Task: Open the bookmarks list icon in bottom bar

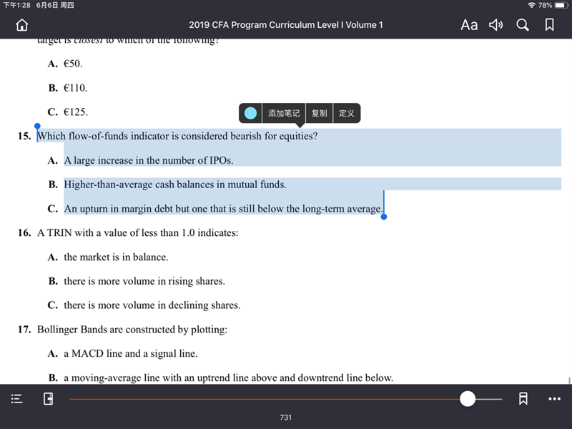Action: pos(523,399)
